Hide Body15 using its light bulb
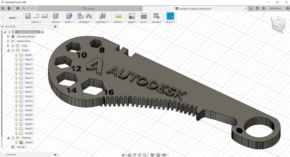The height and width of the screenshot is (157, 290). point(16,83)
